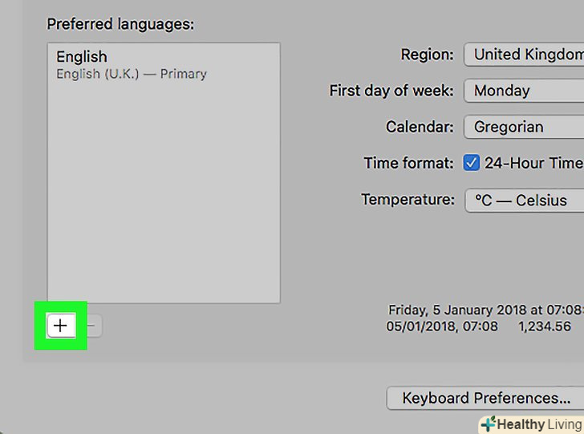Click the First day of week label
Screen dimensions: 584x434
point(391,91)
